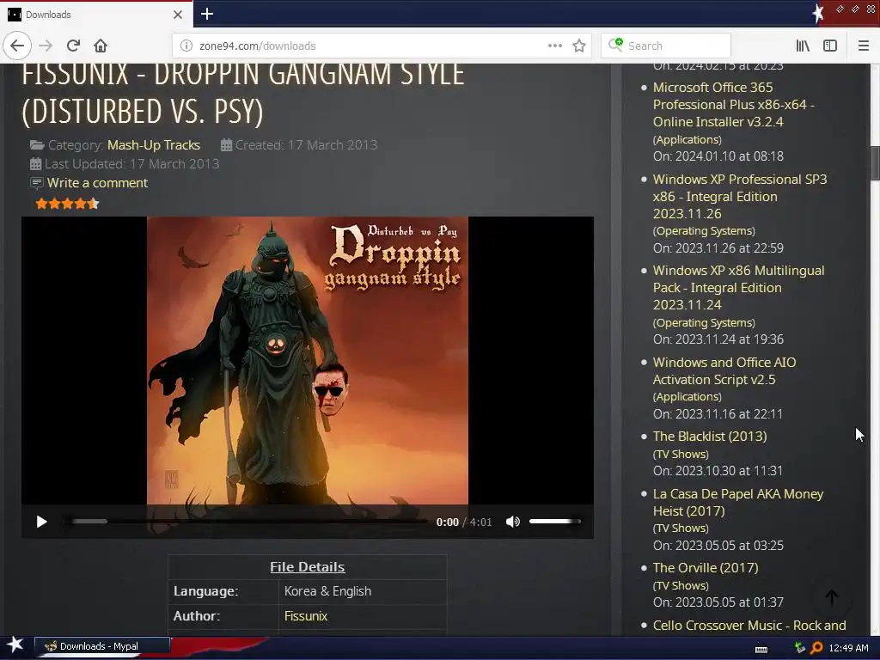The image size is (880, 660).
Task: Write a comment on this track
Action: coord(98,183)
